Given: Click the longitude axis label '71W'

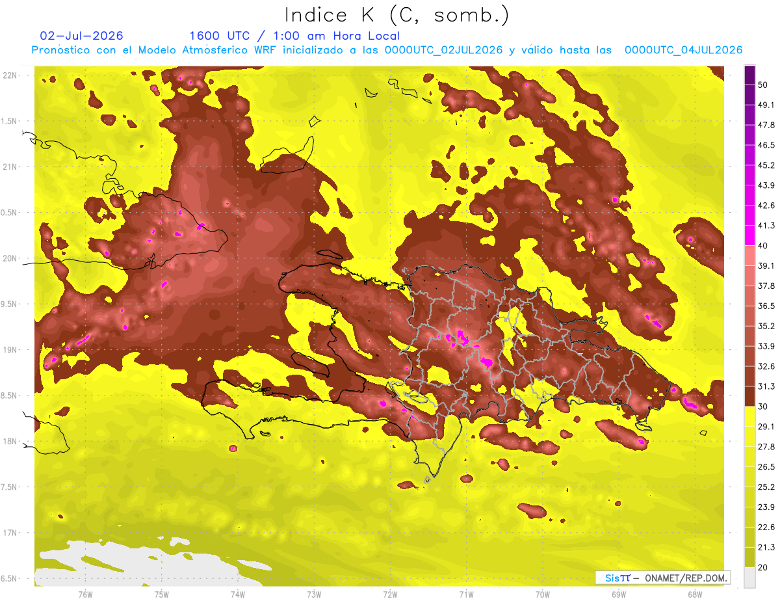Looking at the screenshot, I should click(x=466, y=595).
